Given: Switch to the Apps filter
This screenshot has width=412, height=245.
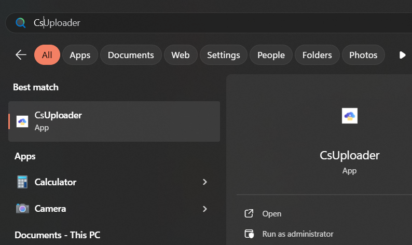Looking at the screenshot, I should [80, 55].
